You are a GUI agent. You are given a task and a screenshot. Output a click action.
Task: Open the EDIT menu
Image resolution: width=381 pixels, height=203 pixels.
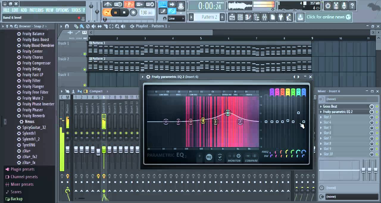pyautogui.click(x=15, y=10)
